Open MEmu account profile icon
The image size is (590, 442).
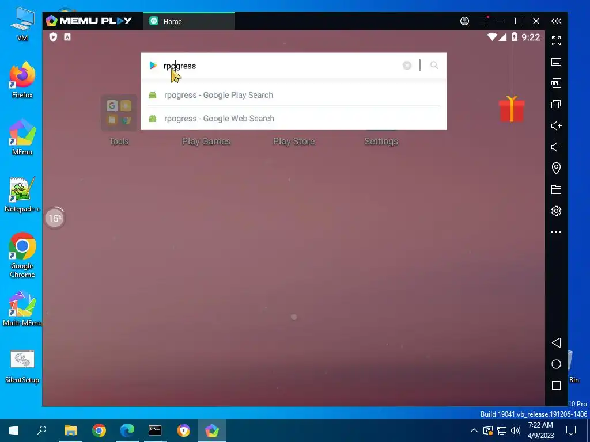pos(465,21)
